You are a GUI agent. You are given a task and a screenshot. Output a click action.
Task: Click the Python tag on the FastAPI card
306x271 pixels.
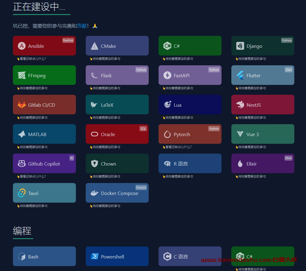coord(214,70)
